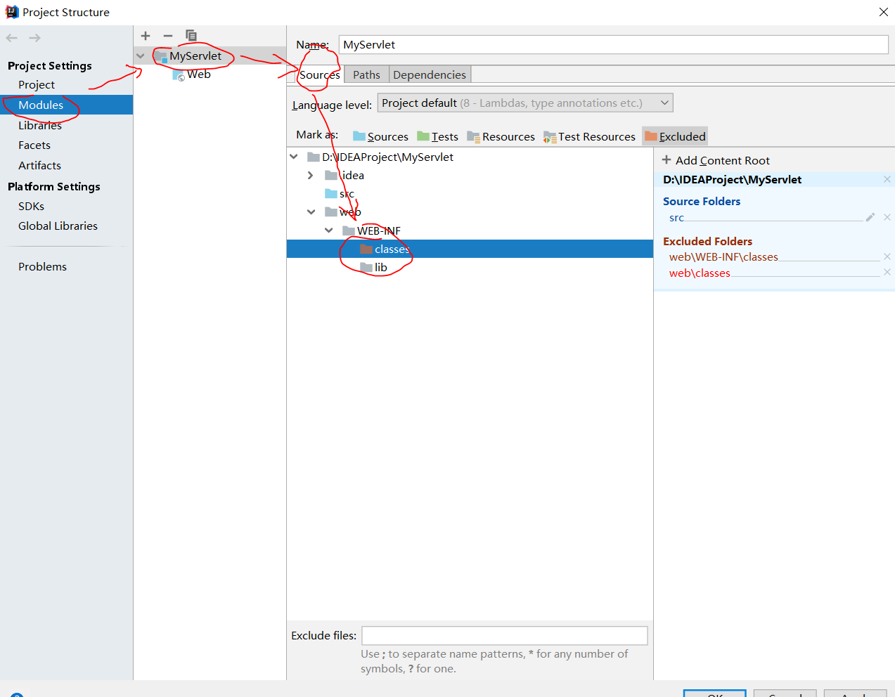This screenshot has width=895, height=697.
Task: Open Libraries settings
Action: click(x=40, y=125)
